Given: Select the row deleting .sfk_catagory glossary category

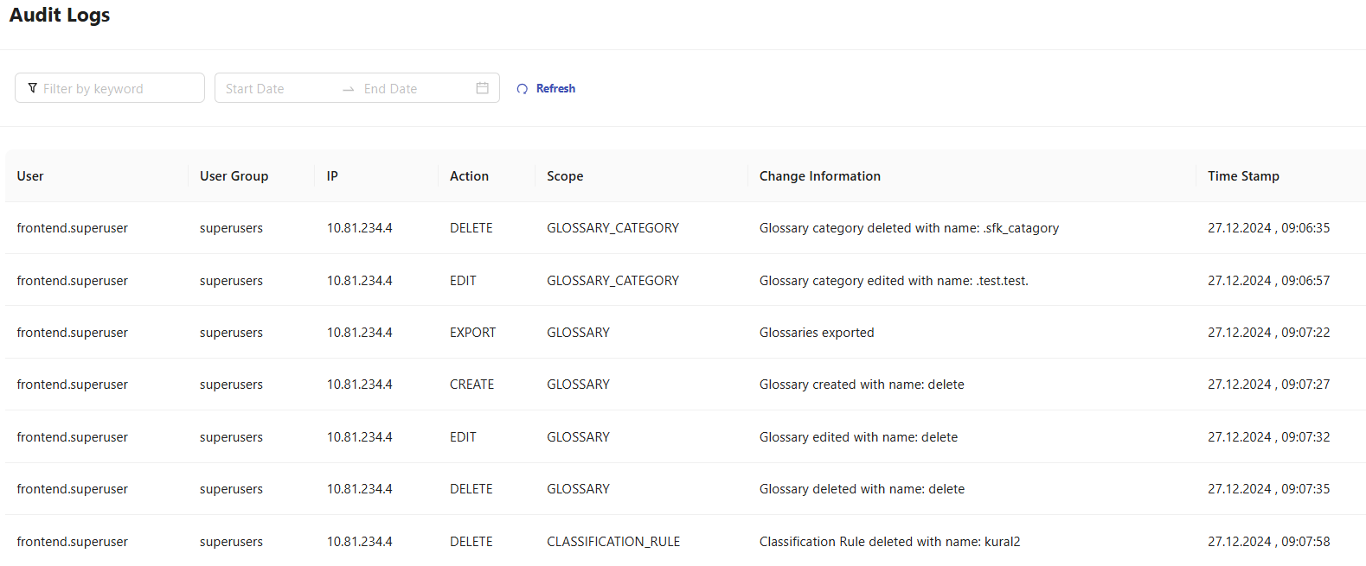Looking at the screenshot, I should point(908,228).
